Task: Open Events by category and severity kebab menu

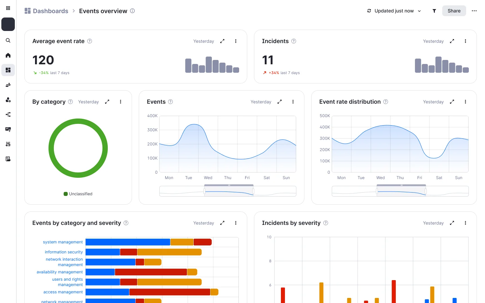Action: [236, 223]
